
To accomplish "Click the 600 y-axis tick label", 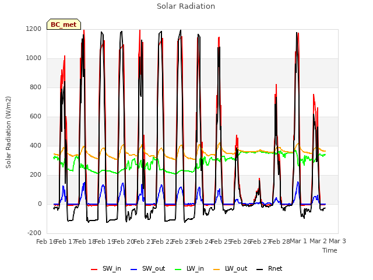I will (x=36, y=117).
